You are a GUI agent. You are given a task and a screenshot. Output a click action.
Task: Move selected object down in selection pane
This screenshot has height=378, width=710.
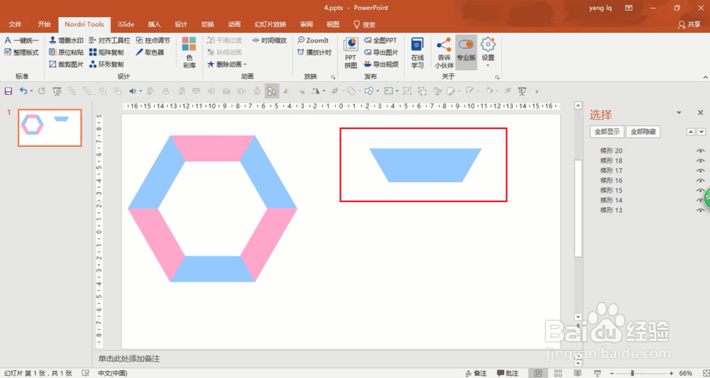coord(701,132)
